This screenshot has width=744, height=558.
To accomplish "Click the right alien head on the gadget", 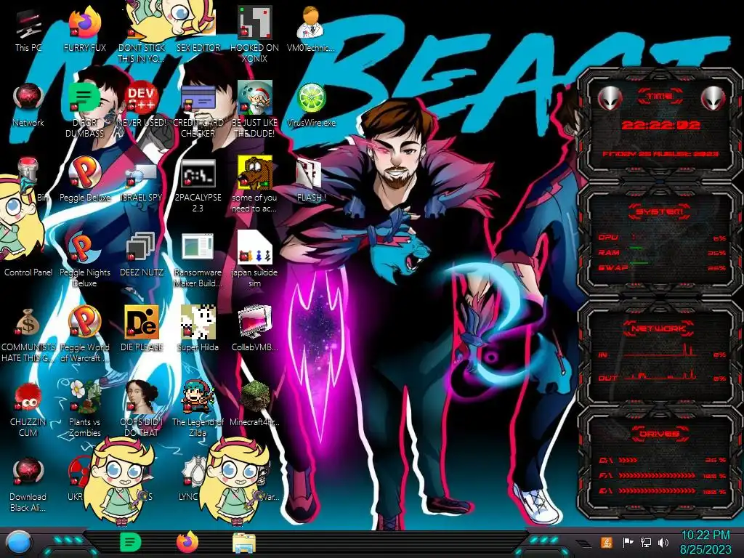I will [x=713, y=98].
